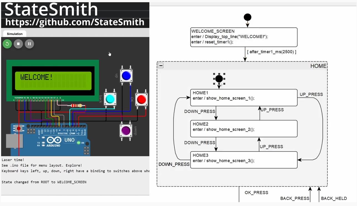The width and height of the screenshot is (357, 206).
Task: Click 'See .ino file for menu layout' line
Action: (x=42, y=165)
